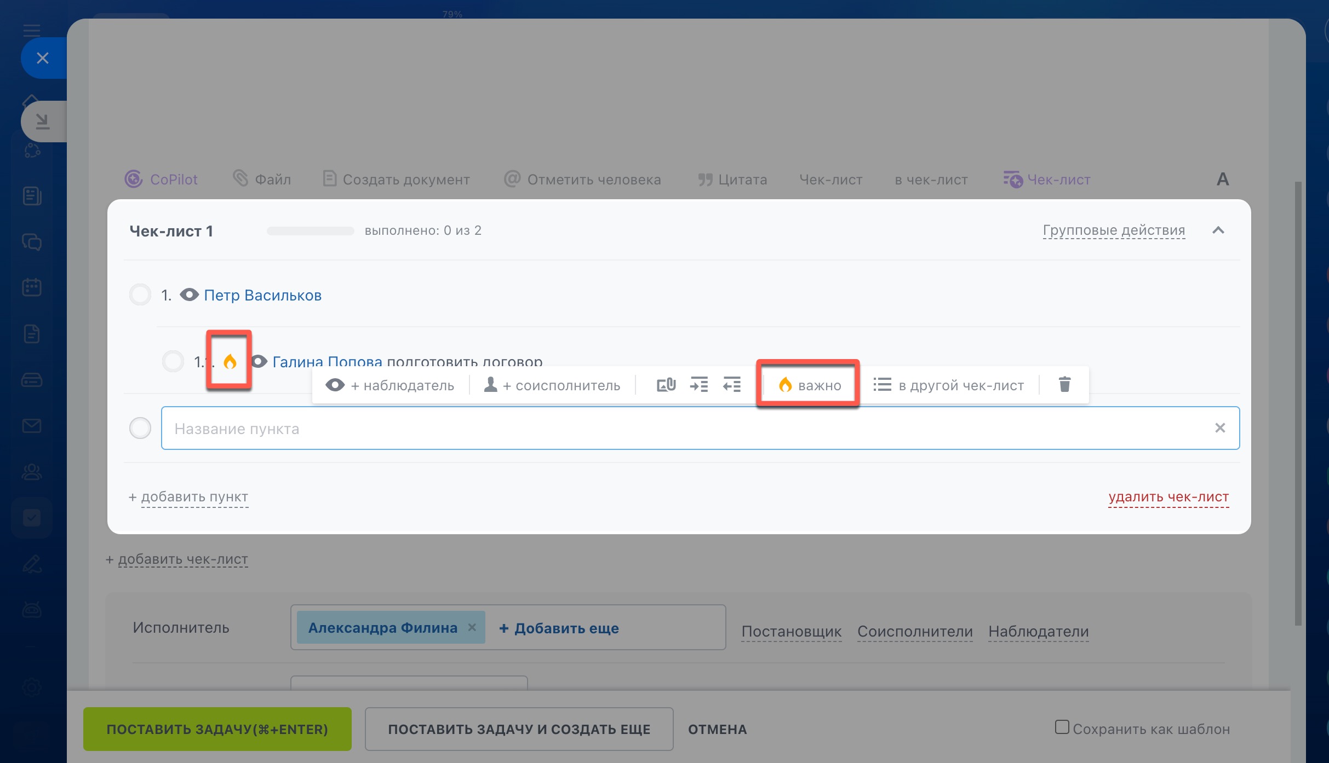The image size is (1329, 763).
Task: Click the checklist completion progress bar
Action: [x=311, y=231]
